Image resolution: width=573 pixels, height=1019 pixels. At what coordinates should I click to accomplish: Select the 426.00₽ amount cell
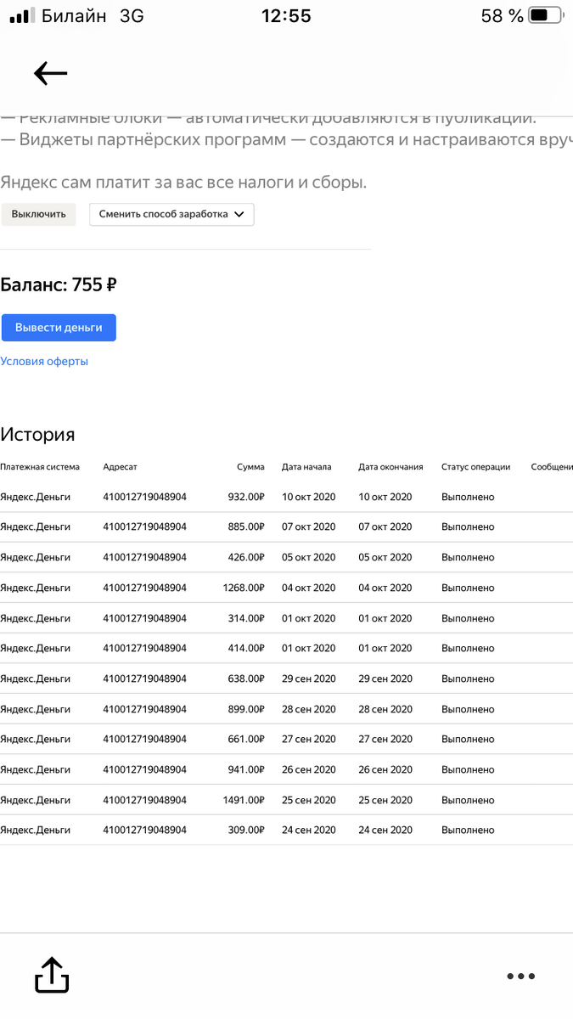246,558
